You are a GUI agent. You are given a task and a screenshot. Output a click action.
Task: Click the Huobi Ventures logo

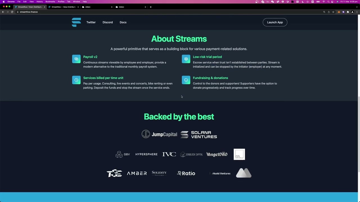221,173
